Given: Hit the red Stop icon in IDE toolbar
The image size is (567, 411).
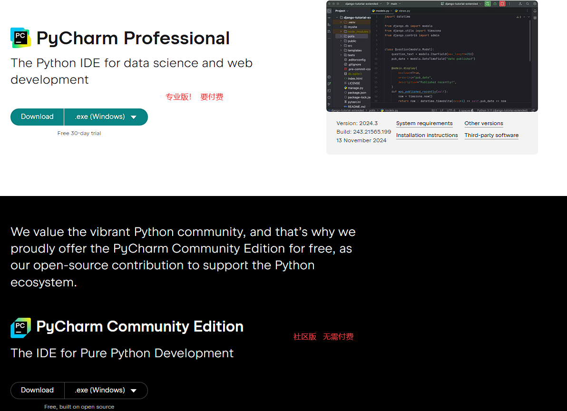Looking at the screenshot, I should click(502, 4).
